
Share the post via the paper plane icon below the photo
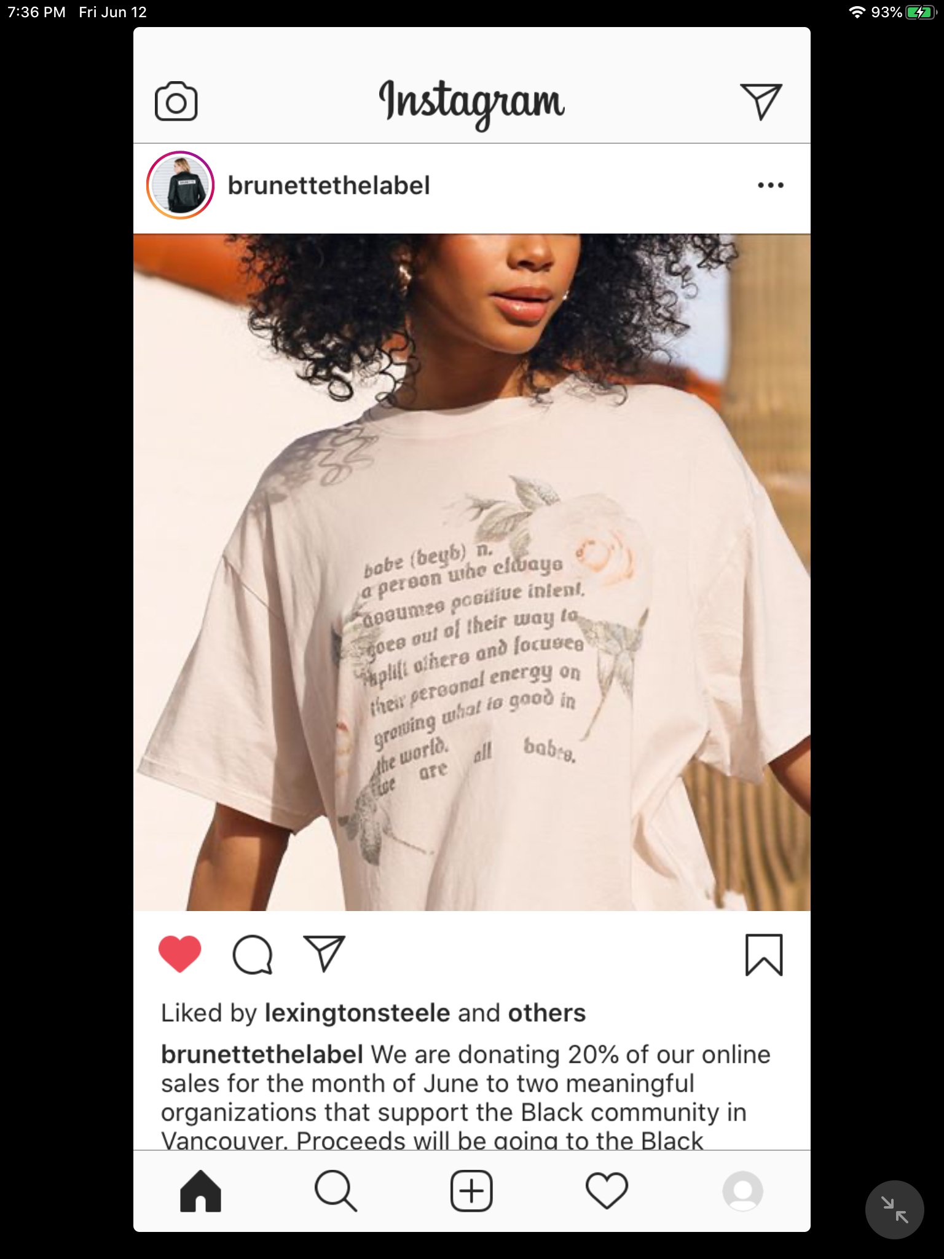tap(324, 953)
